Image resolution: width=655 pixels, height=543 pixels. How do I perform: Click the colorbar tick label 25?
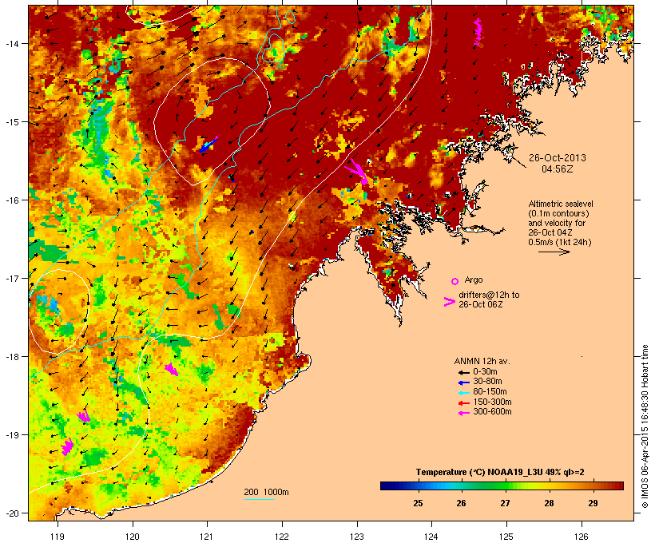coord(418,503)
